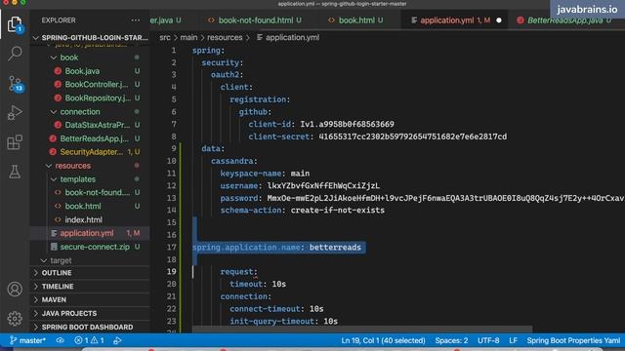Expand the TIMELINE section
Screen dimensions: 625x351
click(58, 287)
